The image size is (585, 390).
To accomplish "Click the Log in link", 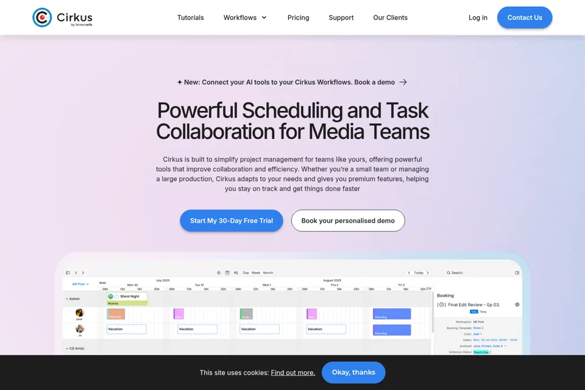I will pyautogui.click(x=478, y=18).
